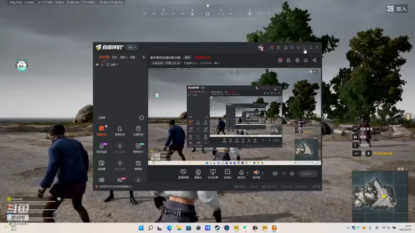Edit the stream category with pencil
Image resolution: width=415 pixels, height=233 pixels.
tap(178, 63)
